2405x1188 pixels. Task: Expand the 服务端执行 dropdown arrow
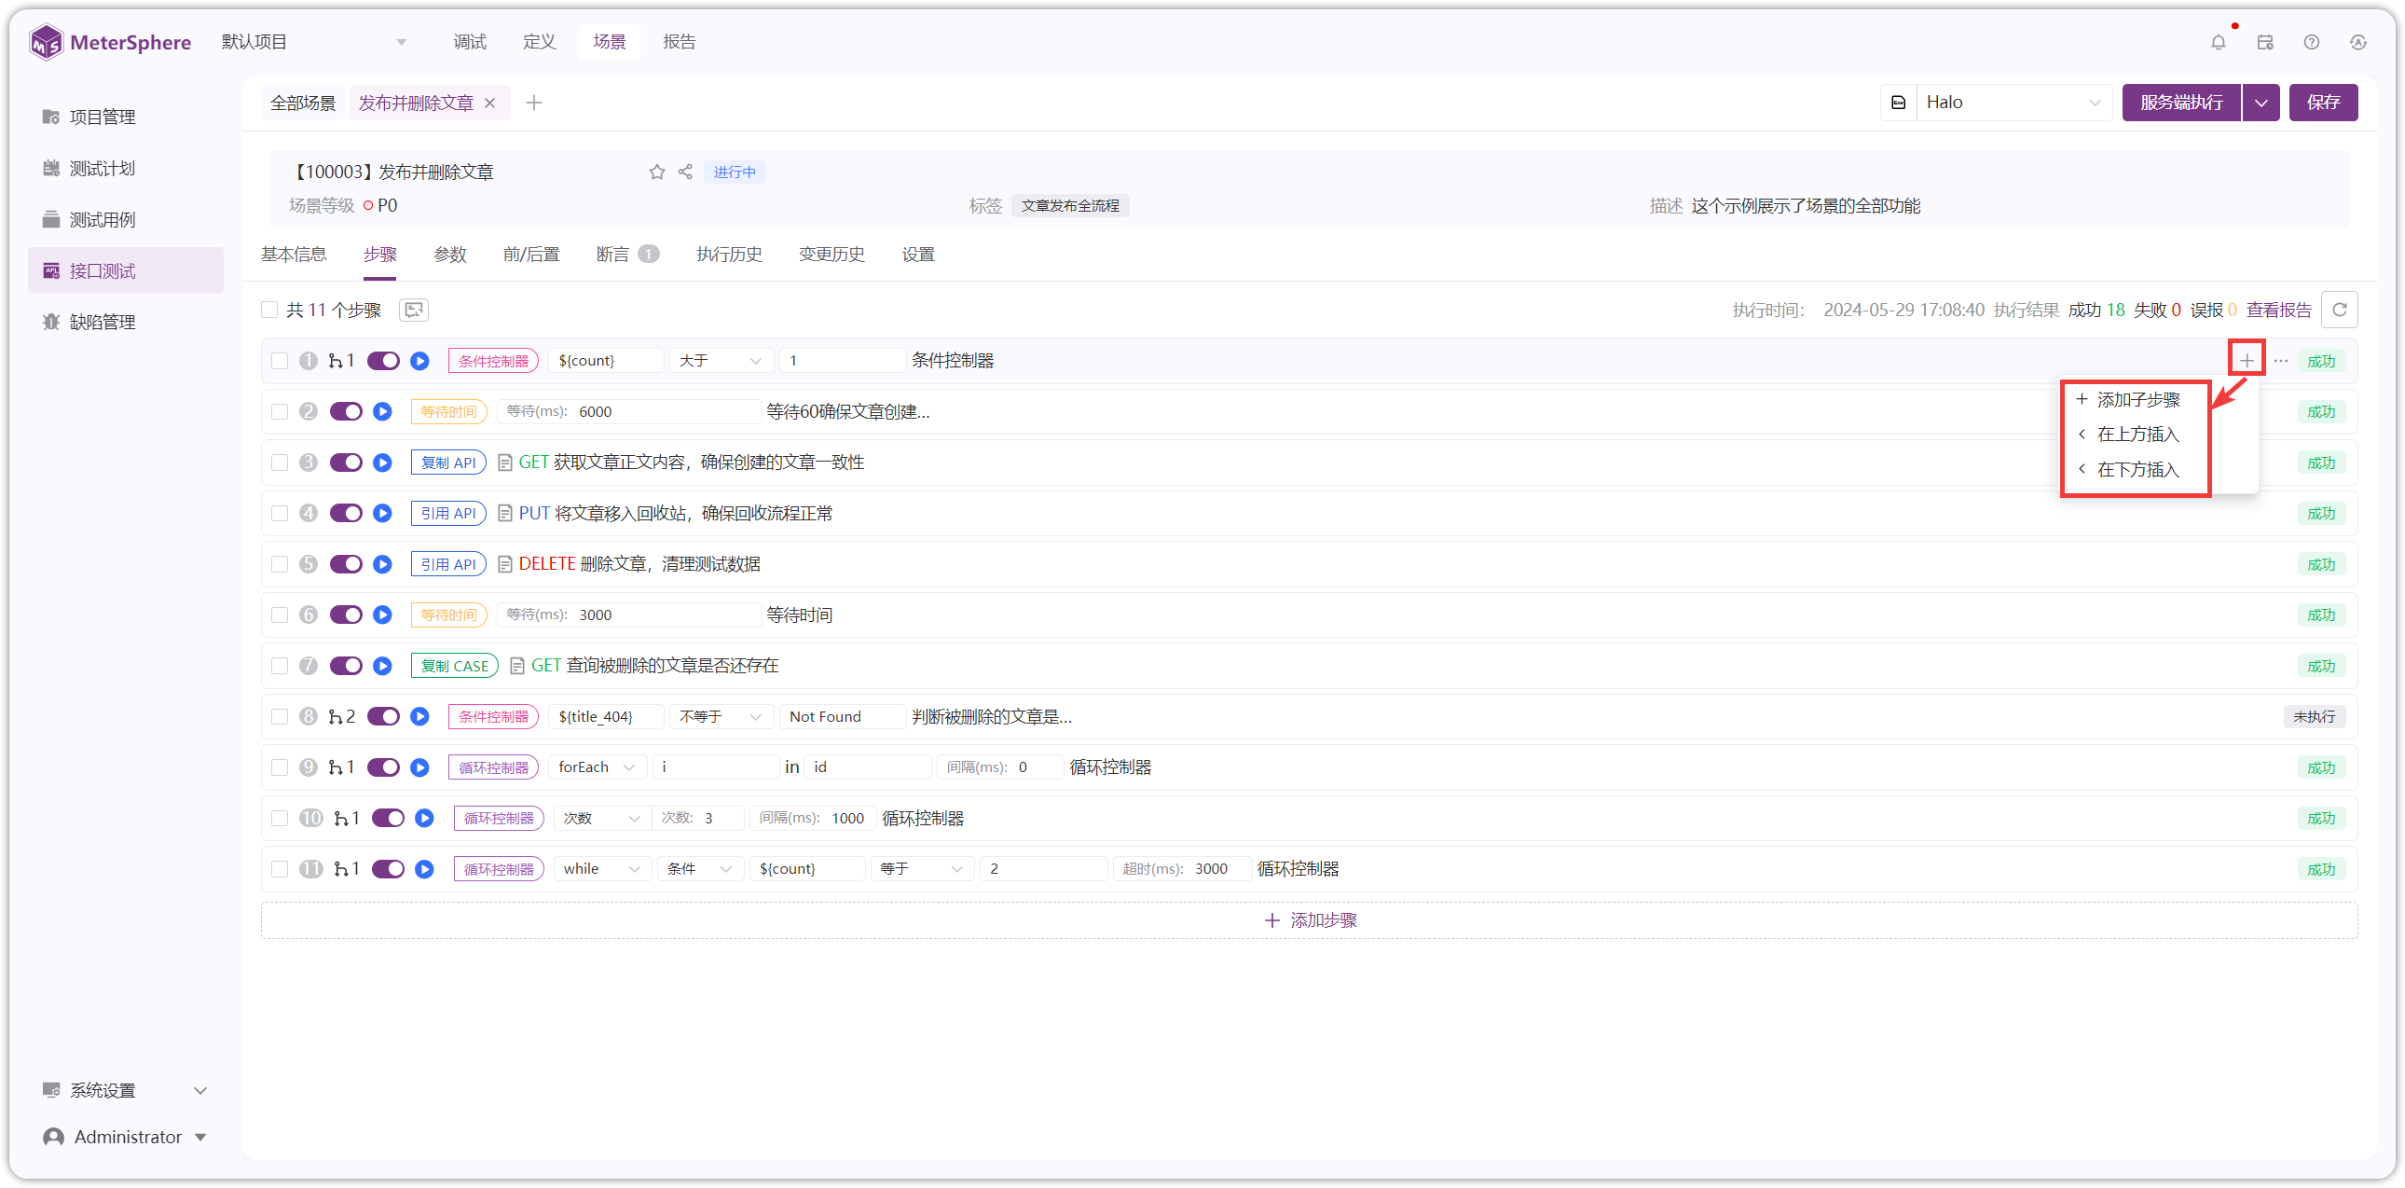(x=2261, y=103)
